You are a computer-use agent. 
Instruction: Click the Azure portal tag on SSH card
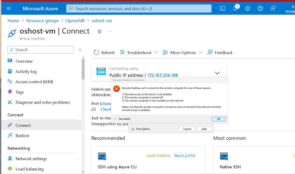pos(185,155)
